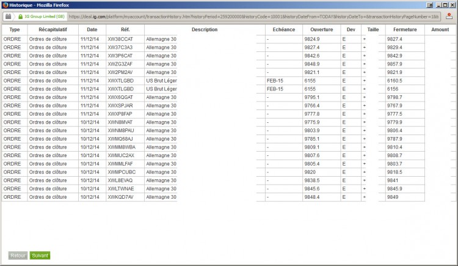The image size is (458, 266).
Task: Select reference XWMUC2AX
Action: [121, 155]
